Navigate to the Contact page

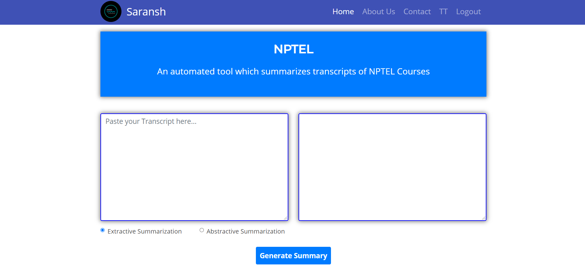coord(417,12)
